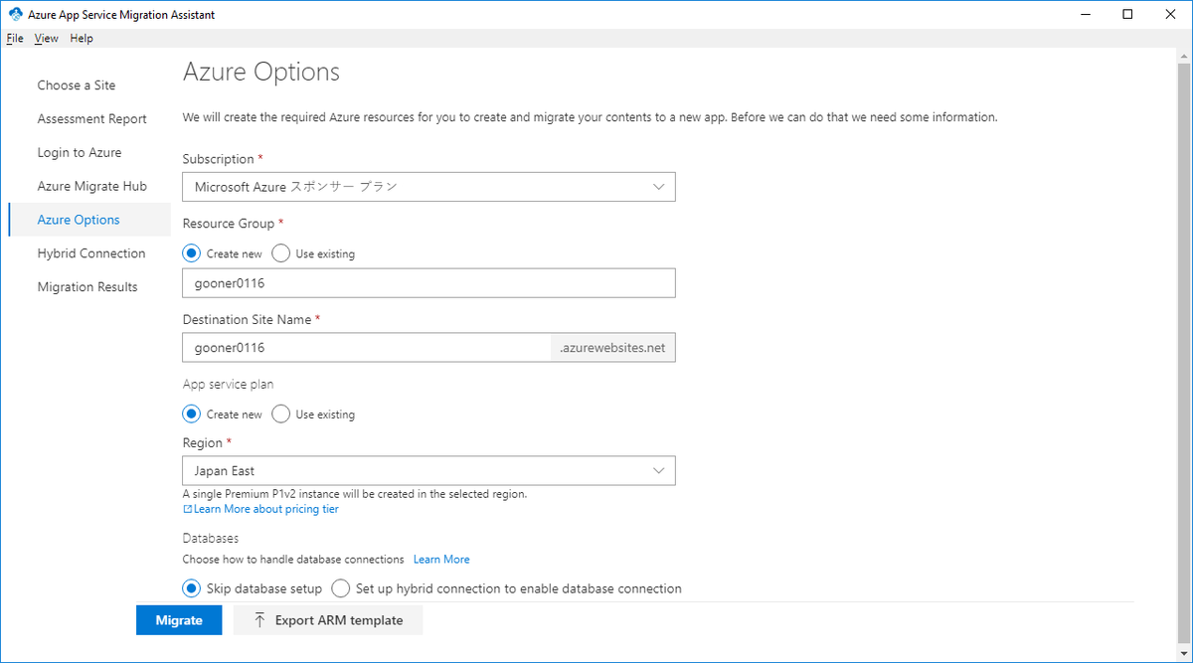Select Use existing for Resource Group
This screenshot has width=1193, height=663.
point(280,253)
